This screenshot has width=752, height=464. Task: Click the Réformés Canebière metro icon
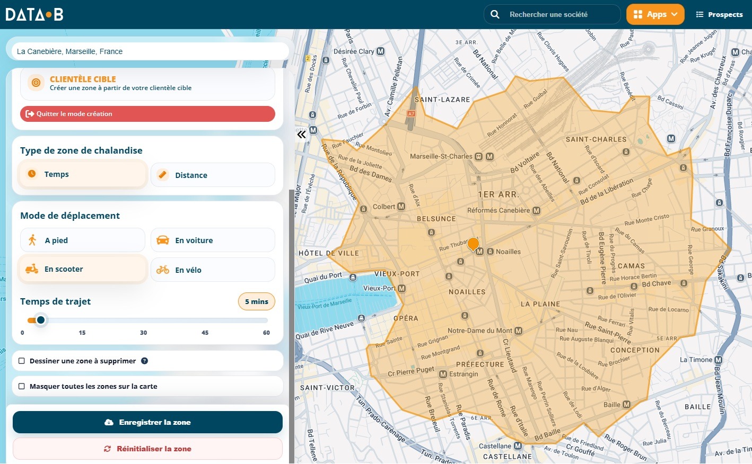pos(536,210)
